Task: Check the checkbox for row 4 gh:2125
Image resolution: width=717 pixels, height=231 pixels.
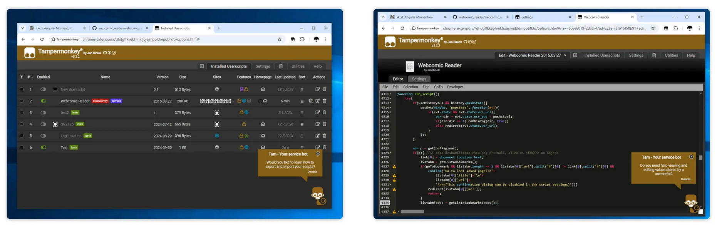Action: coord(22,124)
